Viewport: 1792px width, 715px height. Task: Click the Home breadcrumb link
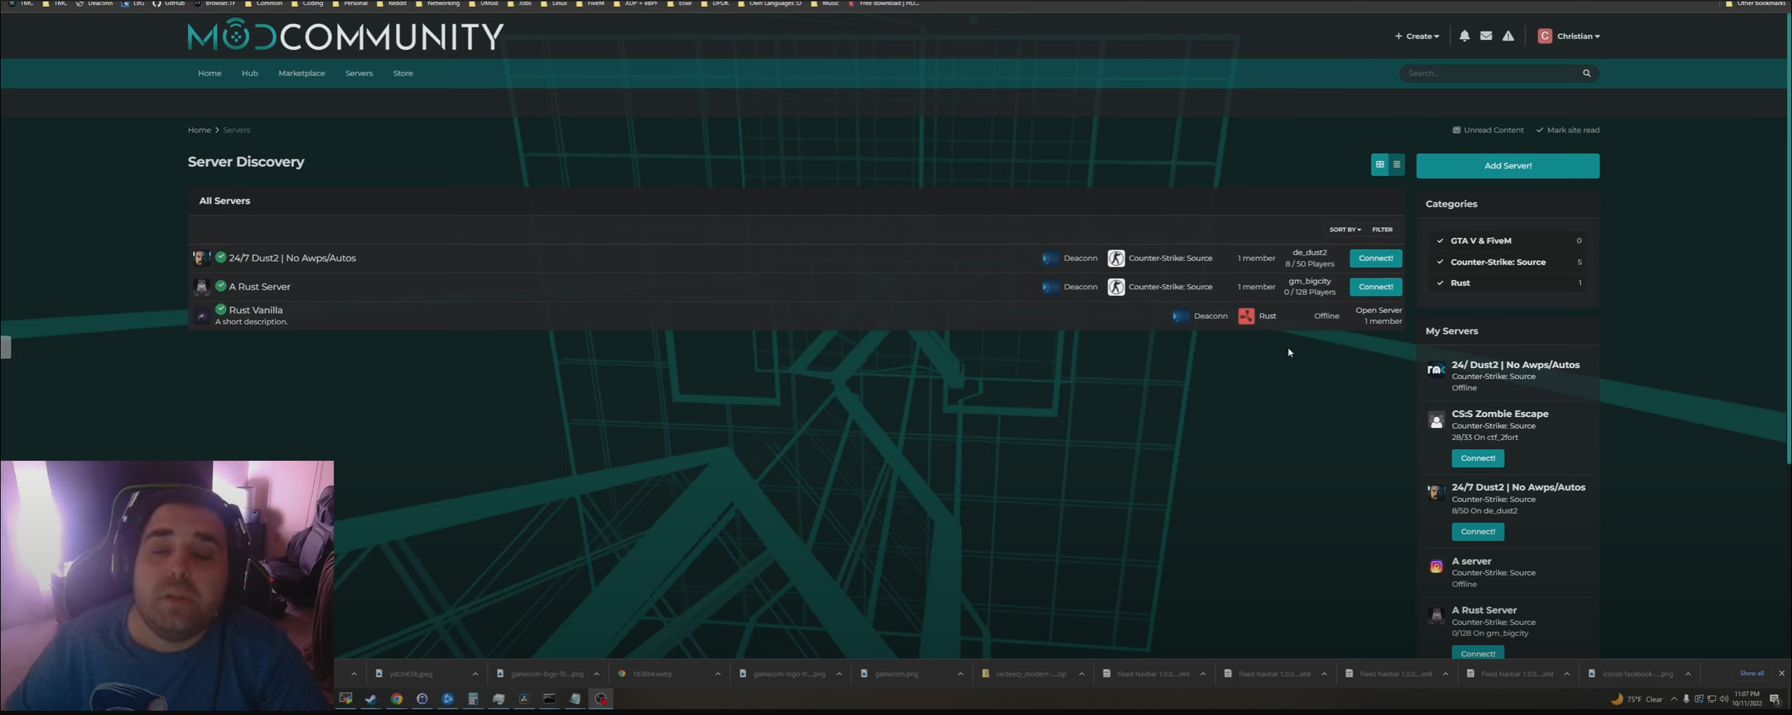click(199, 130)
